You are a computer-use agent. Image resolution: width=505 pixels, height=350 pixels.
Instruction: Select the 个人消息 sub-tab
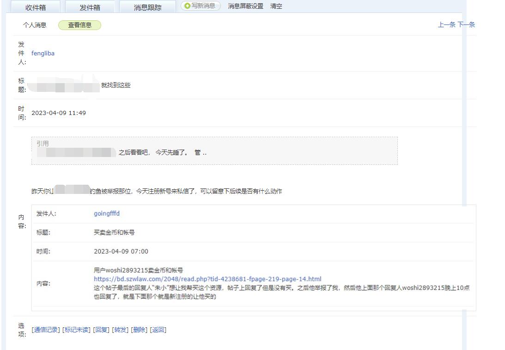[x=35, y=25]
